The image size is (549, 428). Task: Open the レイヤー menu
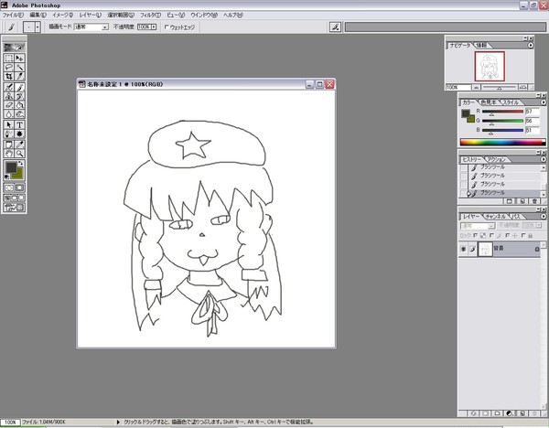90,15
